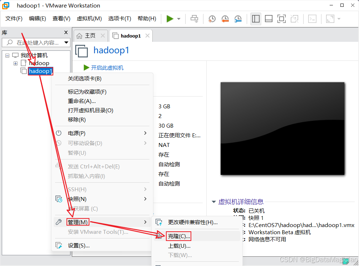Click the VMware Workstation title bar app icon

5,5
